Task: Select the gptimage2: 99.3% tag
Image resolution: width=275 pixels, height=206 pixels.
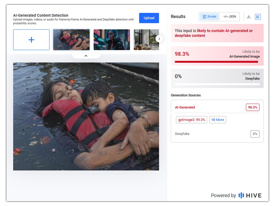Action: click(191, 120)
